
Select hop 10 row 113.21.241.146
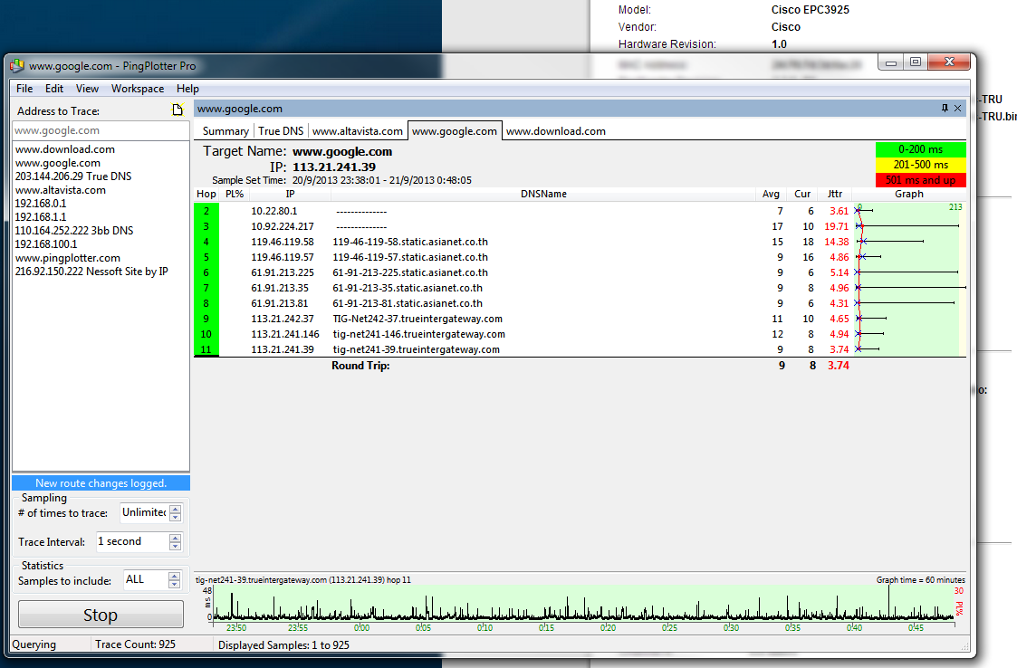coord(580,334)
